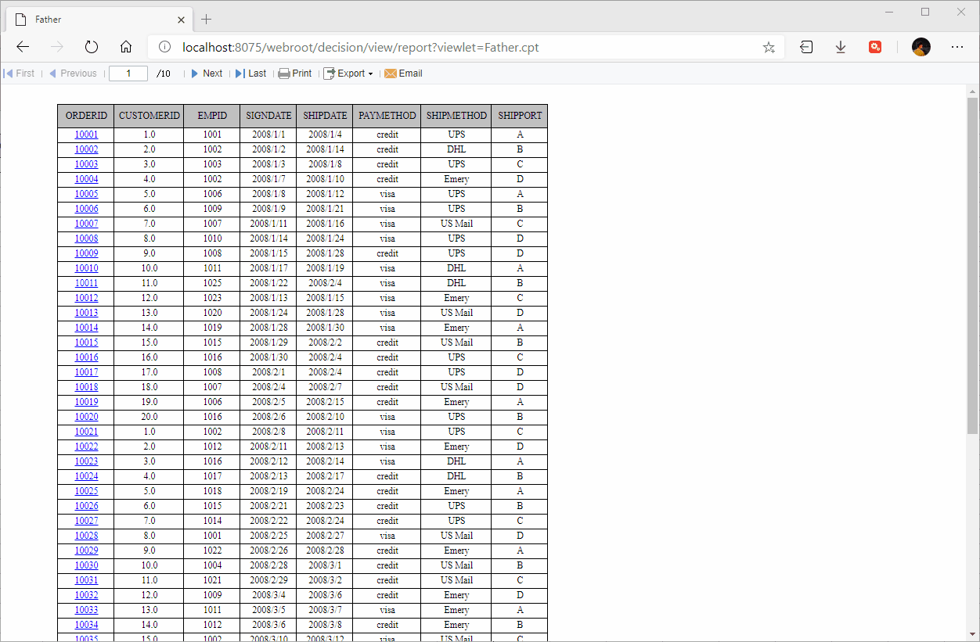Click the SHIPMETHOD column header

coord(456,116)
